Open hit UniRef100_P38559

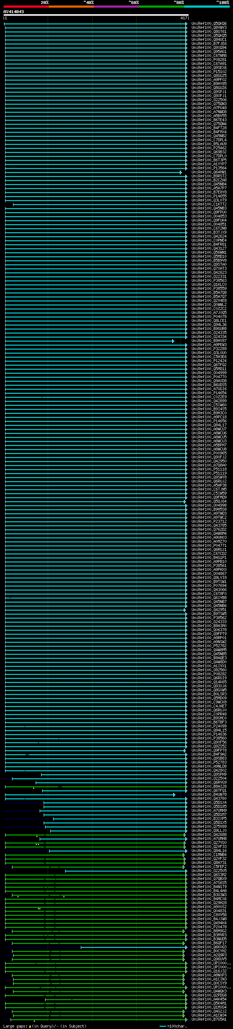[x=209, y=289]
